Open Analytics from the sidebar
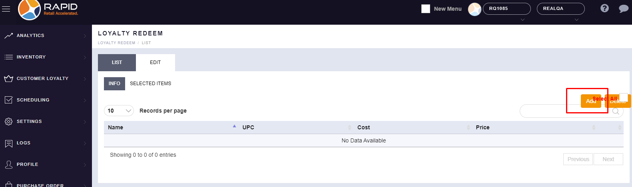Screen dimensions: 632x187 [30, 35]
